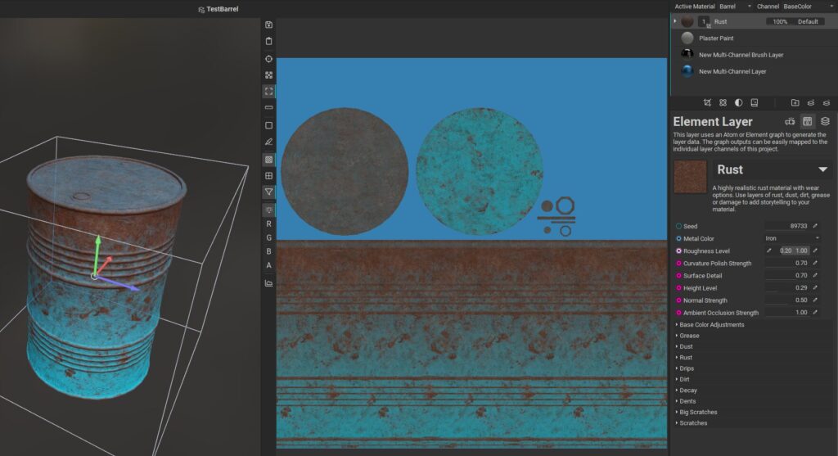Click the Seed value 89733 field
Image resolution: width=838 pixels, height=456 pixels.
[787, 226]
